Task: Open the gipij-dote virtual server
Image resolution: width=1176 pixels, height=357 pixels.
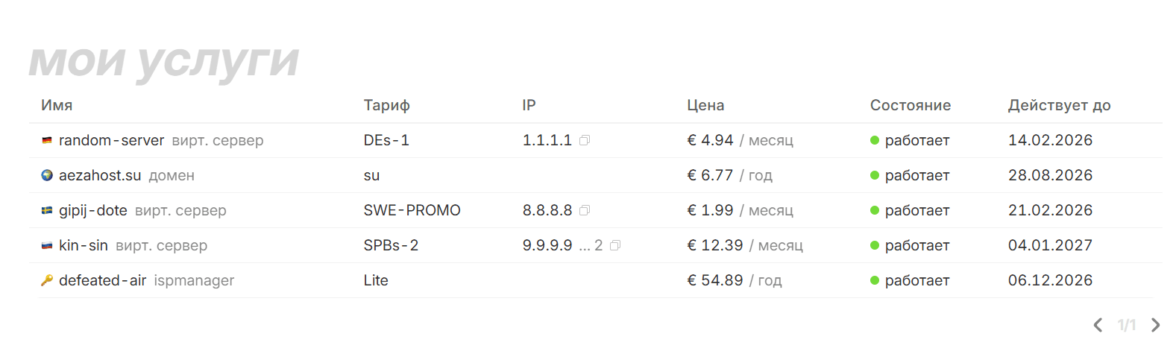Action: click(93, 210)
